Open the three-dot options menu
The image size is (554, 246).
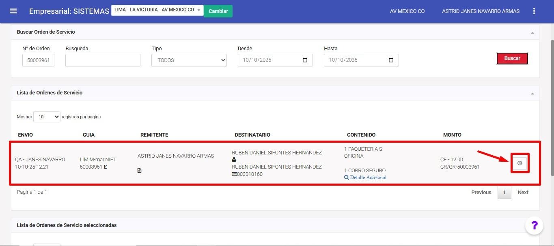pyautogui.click(x=534, y=11)
